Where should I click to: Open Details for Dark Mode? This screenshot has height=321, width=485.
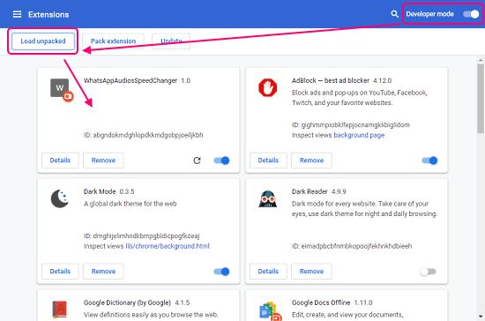[x=60, y=272]
